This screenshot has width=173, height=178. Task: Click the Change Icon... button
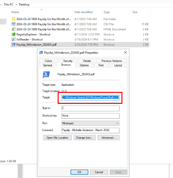[85, 138]
